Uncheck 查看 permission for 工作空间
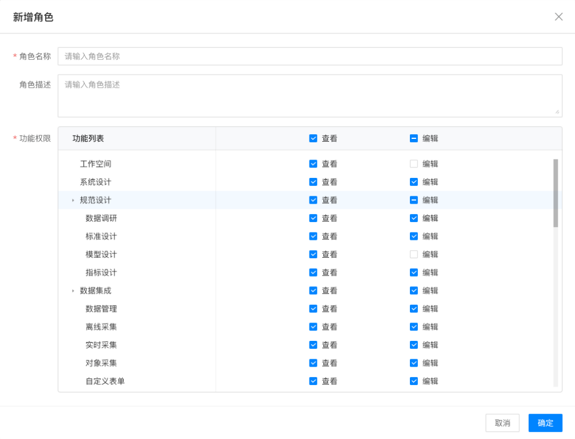This screenshot has width=575, height=439. point(313,164)
